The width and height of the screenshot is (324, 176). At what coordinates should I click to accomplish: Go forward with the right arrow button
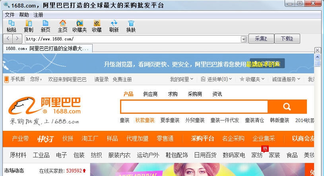[x=17, y=38]
